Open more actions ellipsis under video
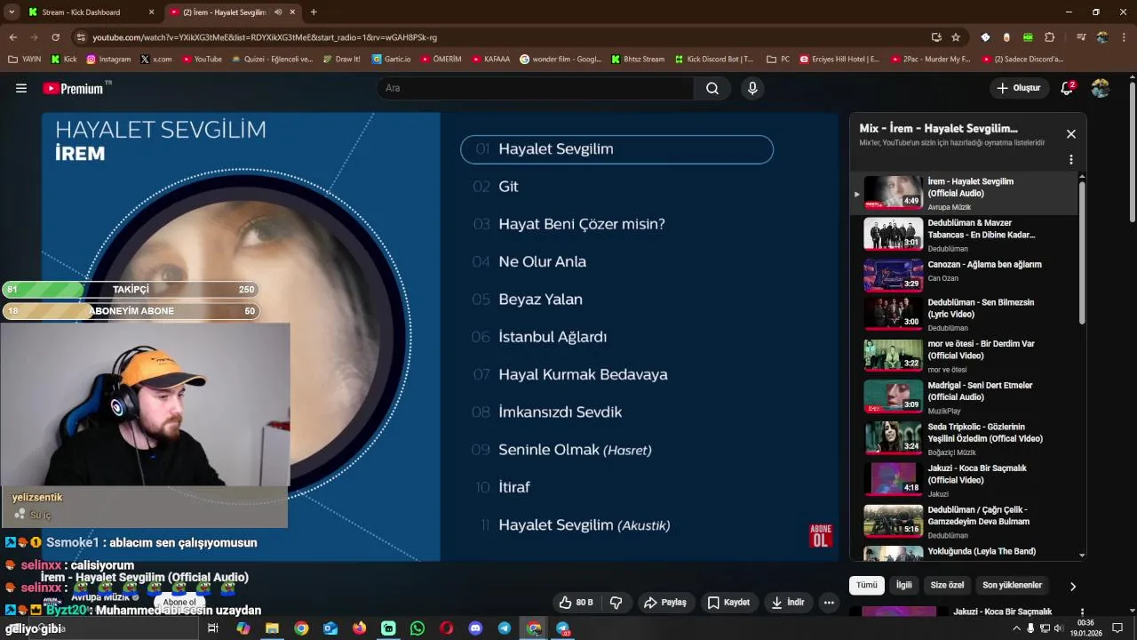The image size is (1137, 640). pos(829,603)
